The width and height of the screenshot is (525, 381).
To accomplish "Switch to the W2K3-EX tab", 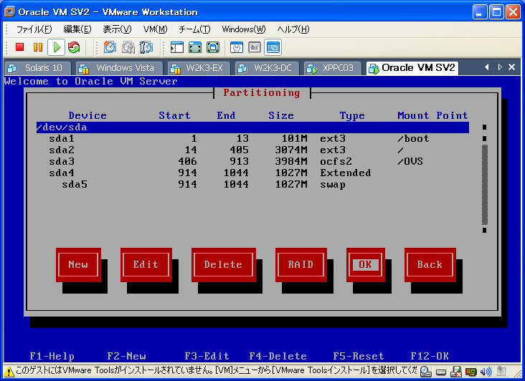I will pyautogui.click(x=199, y=68).
